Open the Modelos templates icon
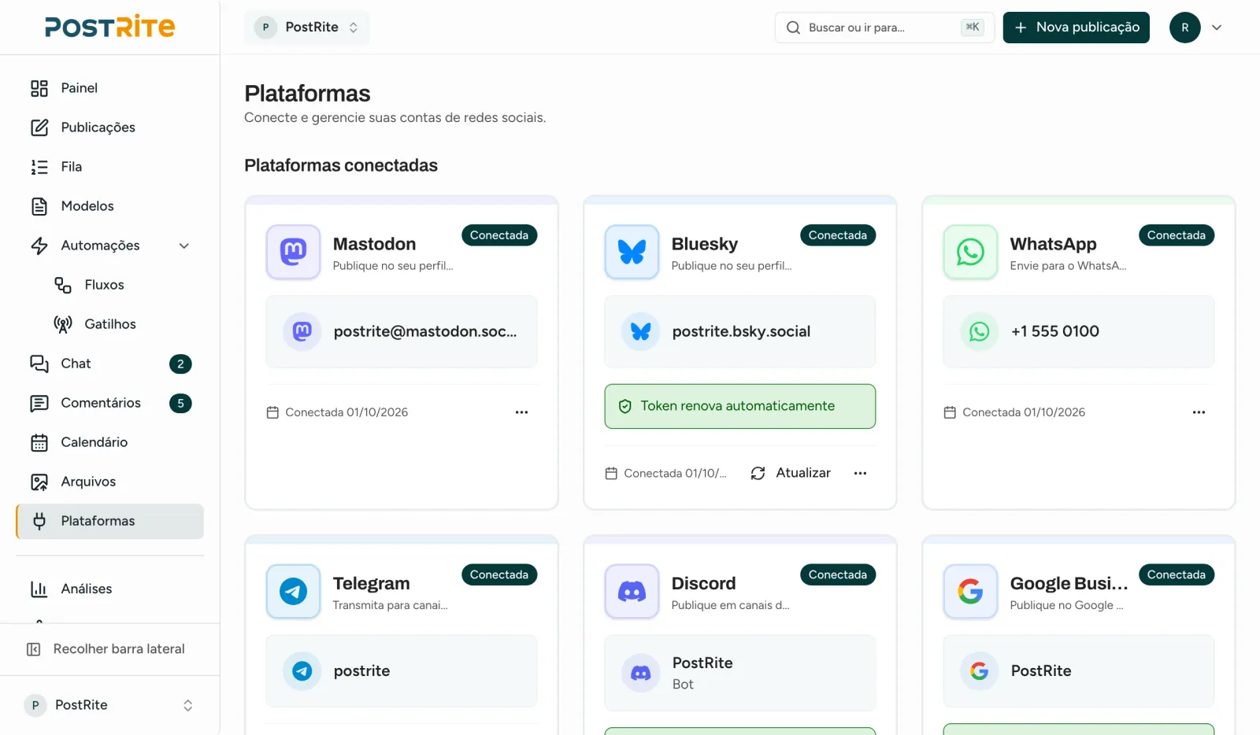The image size is (1260, 735). pos(39,206)
